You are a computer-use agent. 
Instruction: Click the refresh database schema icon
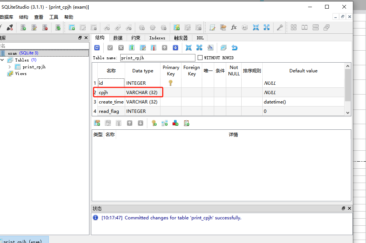[58, 27]
